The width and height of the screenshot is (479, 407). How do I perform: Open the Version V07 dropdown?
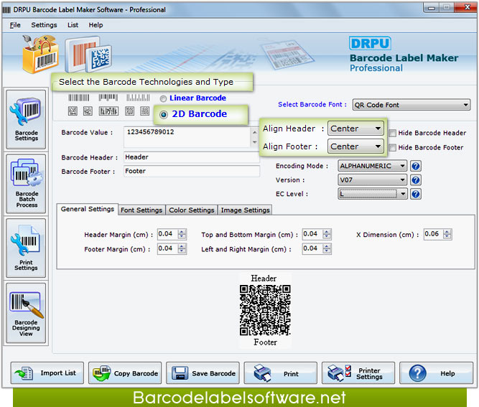[x=373, y=180]
